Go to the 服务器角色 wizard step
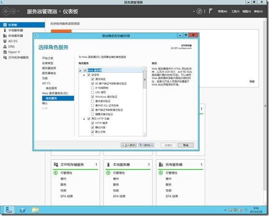 click(x=49, y=73)
